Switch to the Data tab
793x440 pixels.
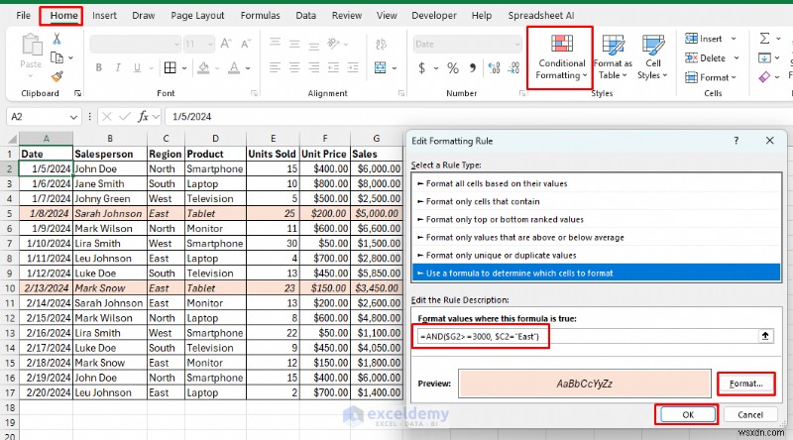tap(305, 16)
